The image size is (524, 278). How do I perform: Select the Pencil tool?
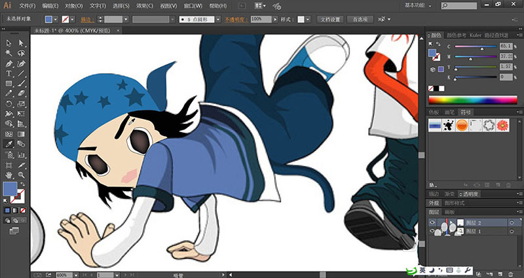pyautogui.click(x=9, y=94)
